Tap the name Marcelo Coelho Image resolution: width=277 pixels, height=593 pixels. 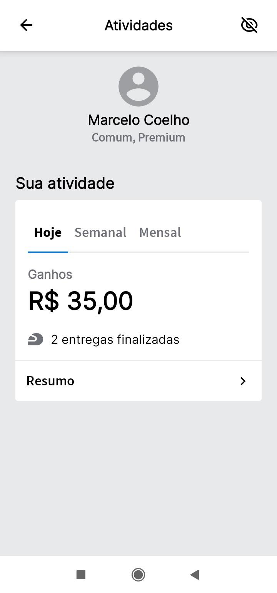(138, 120)
